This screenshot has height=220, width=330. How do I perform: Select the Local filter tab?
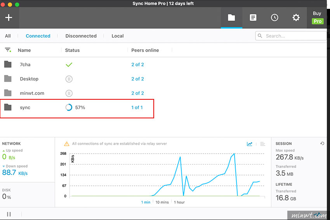pyautogui.click(x=117, y=36)
